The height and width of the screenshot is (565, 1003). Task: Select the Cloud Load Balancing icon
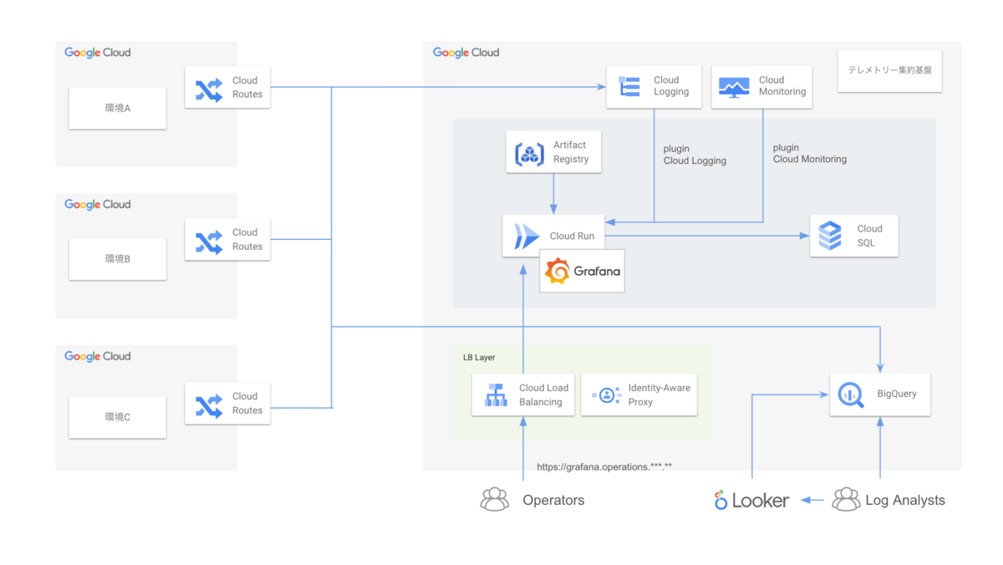[x=496, y=395]
